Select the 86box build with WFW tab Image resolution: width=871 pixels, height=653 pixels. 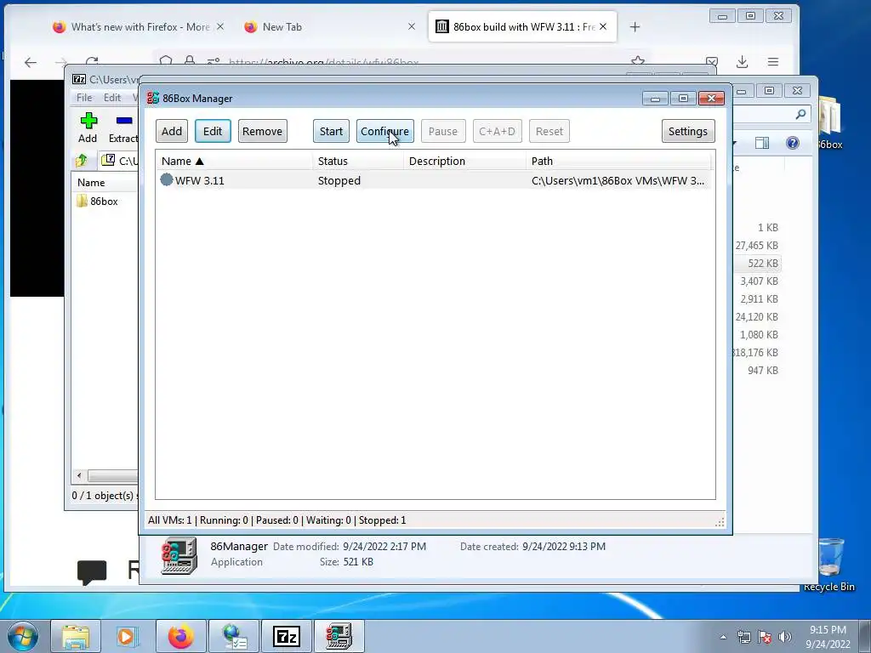[x=522, y=26]
